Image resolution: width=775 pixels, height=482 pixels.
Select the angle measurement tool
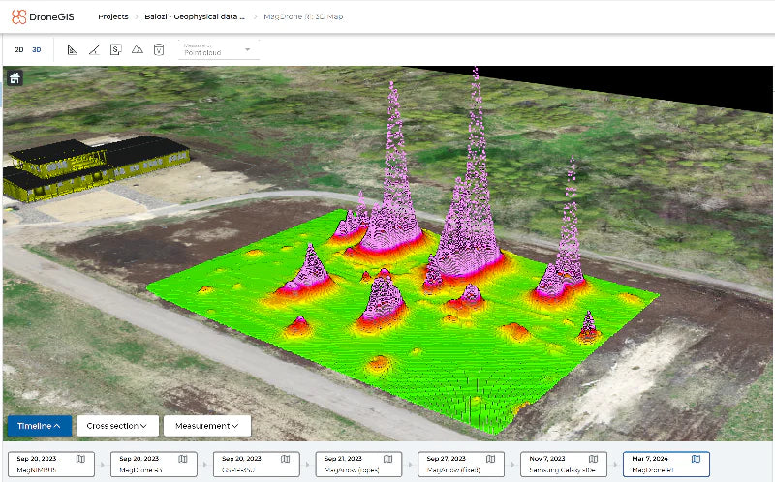tap(94, 49)
